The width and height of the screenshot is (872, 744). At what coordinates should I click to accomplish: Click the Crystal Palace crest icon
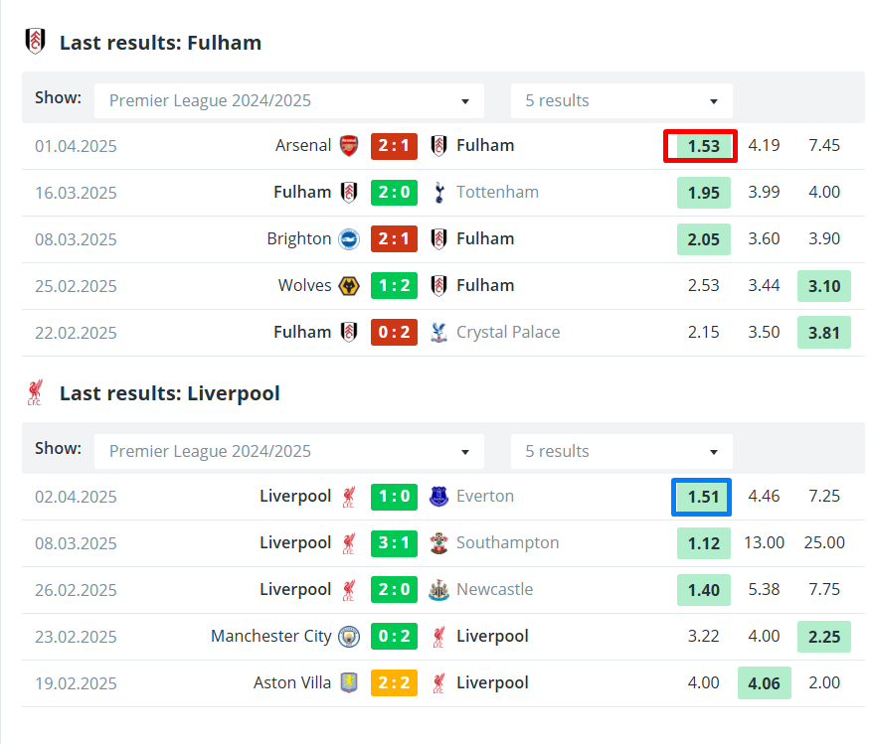click(x=438, y=333)
